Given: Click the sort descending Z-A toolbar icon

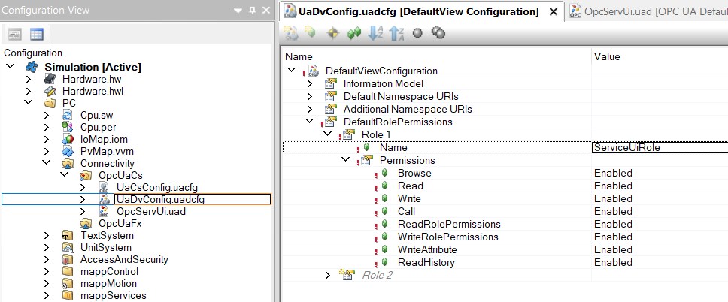Looking at the screenshot, I should pyautogui.click(x=397, y=33).
